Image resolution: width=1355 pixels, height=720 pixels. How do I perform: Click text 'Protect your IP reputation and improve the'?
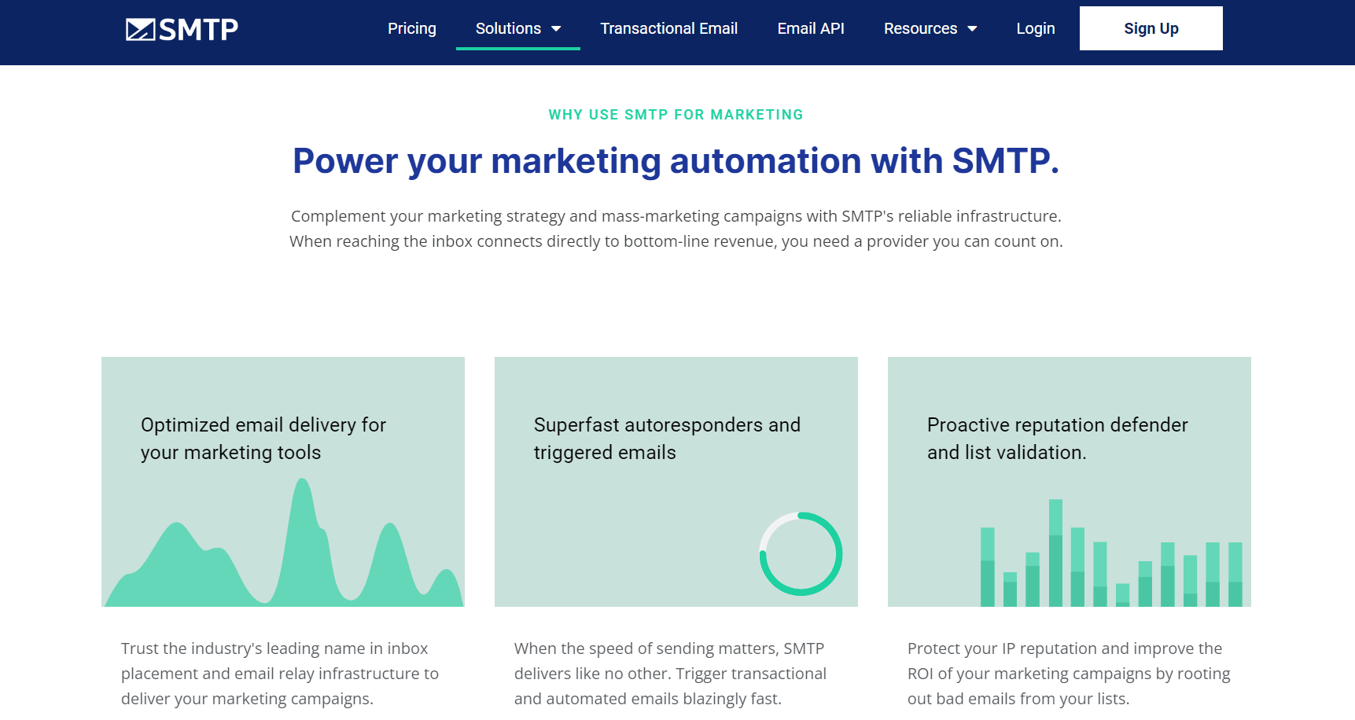[x=1065, y=648]
